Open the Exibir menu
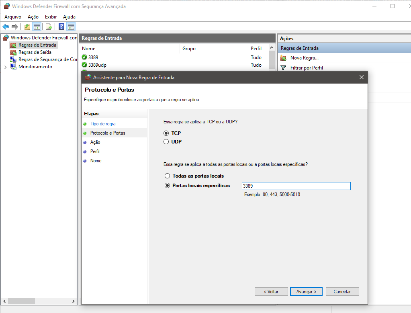Screen dimensions: 411x313 tap(51, 17)
